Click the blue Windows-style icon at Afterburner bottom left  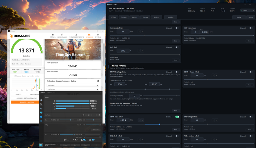click(41, 145)
